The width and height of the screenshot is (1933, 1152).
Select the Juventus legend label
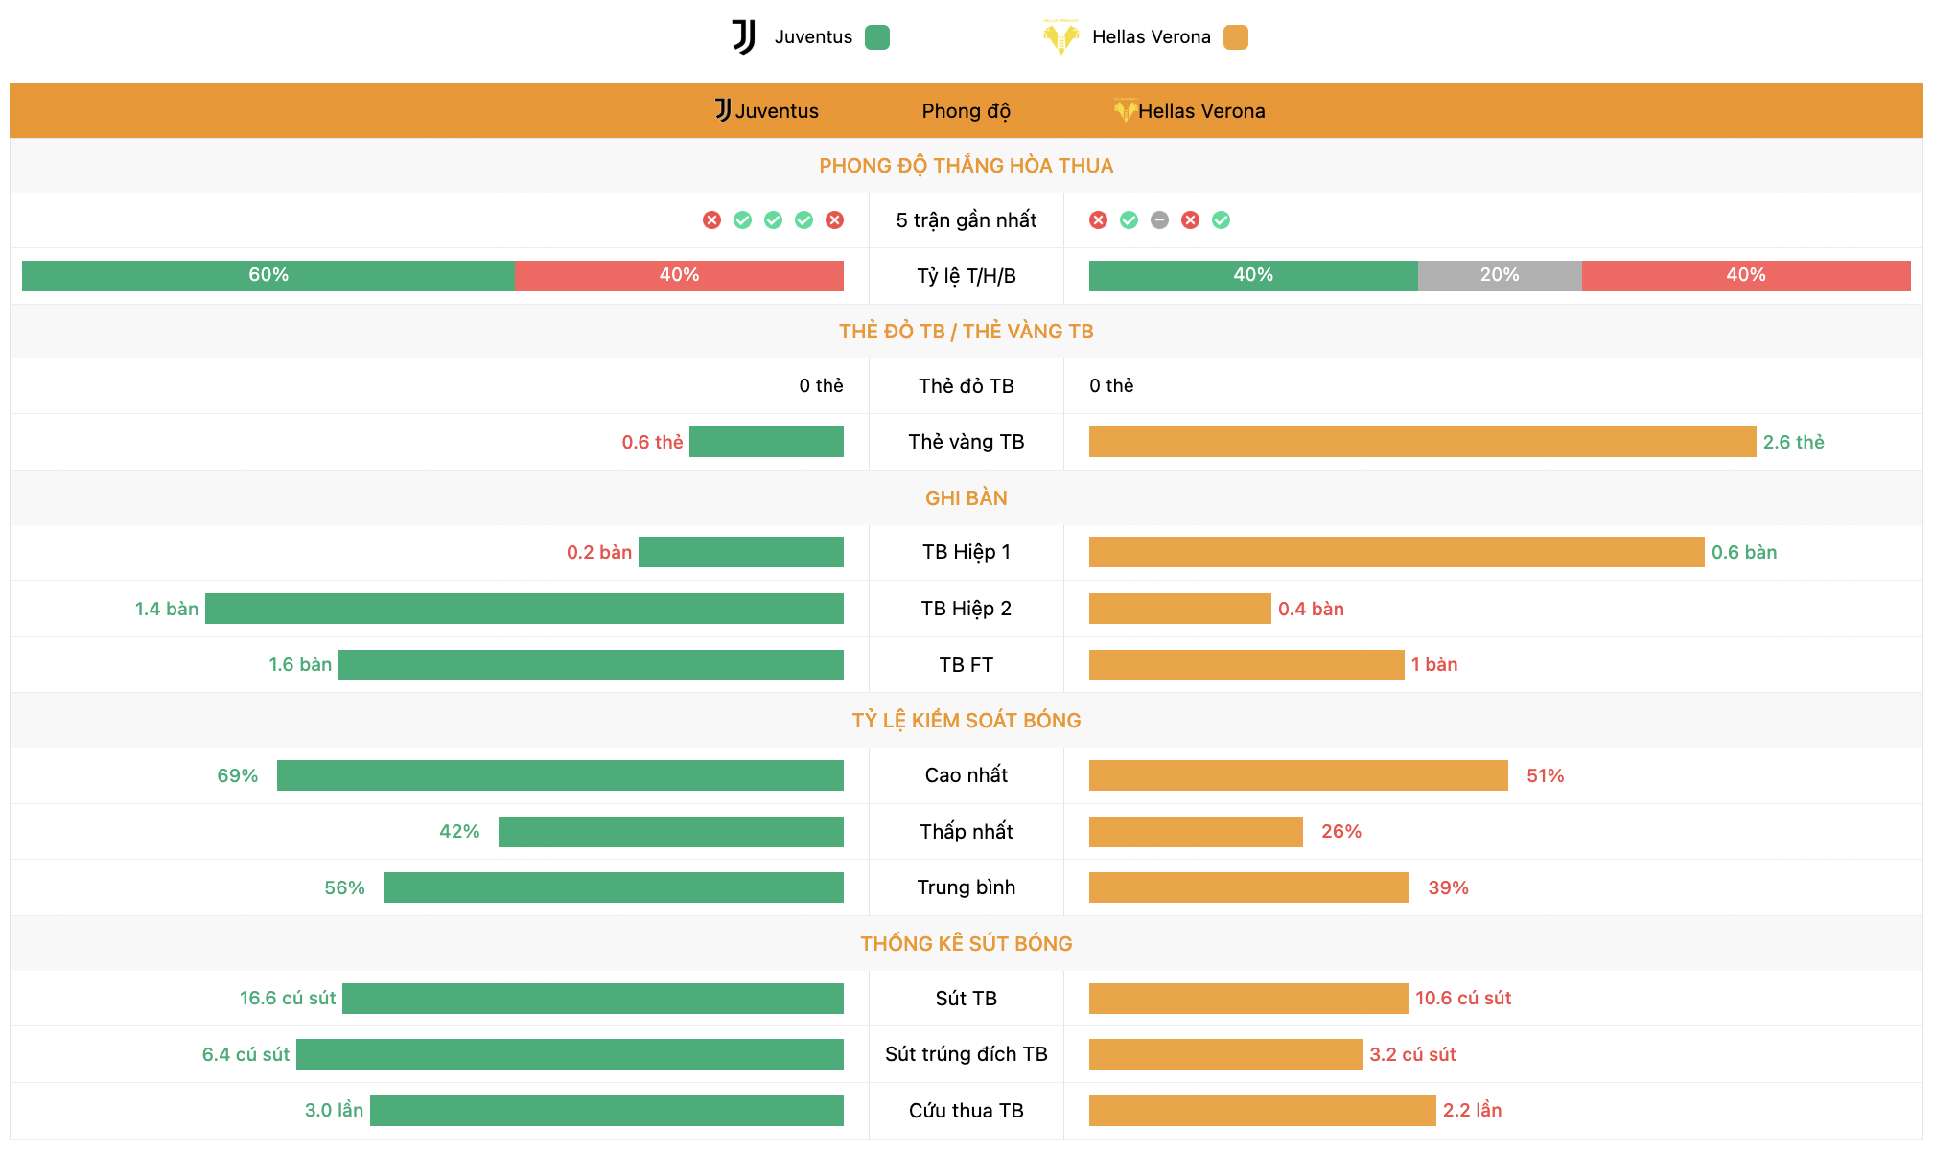click(813, 37)
